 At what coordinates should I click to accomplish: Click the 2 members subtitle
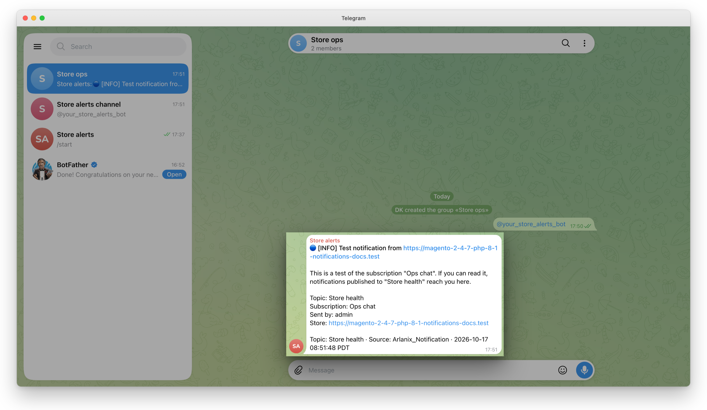coord(326,48)
